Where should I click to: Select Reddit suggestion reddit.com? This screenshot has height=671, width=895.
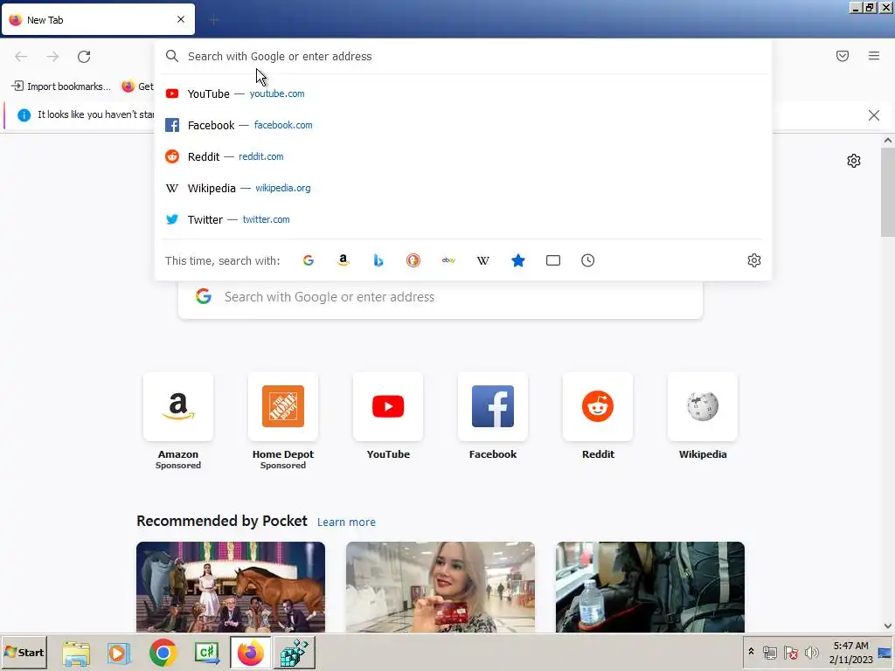pyautogui.click(x=463, y=156)
